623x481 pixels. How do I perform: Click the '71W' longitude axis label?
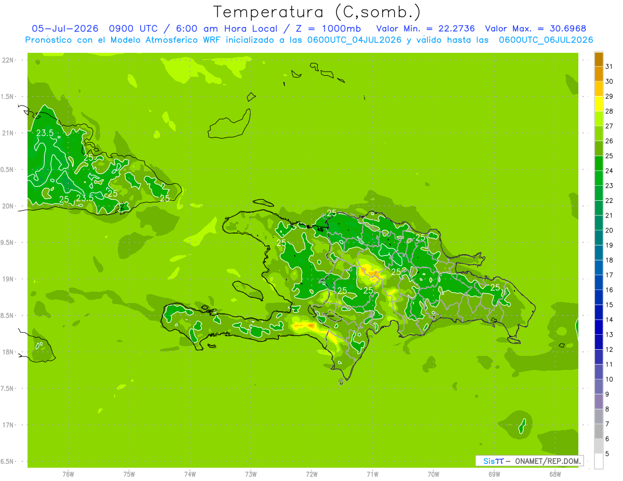click(x=372, y=474)
